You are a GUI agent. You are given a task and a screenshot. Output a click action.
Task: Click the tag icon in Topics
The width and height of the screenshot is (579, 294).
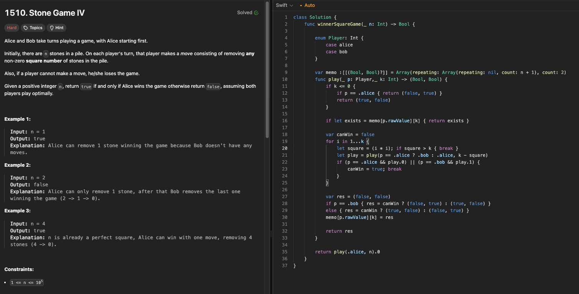coord(26,28)
